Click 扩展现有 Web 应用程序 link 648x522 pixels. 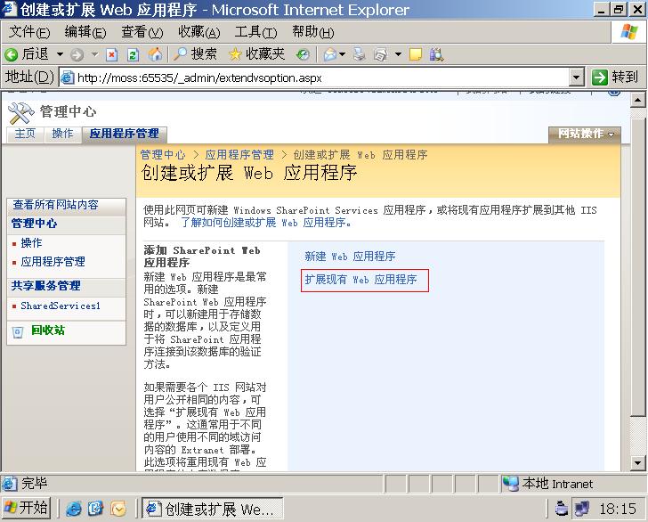(x=360, y=280)
